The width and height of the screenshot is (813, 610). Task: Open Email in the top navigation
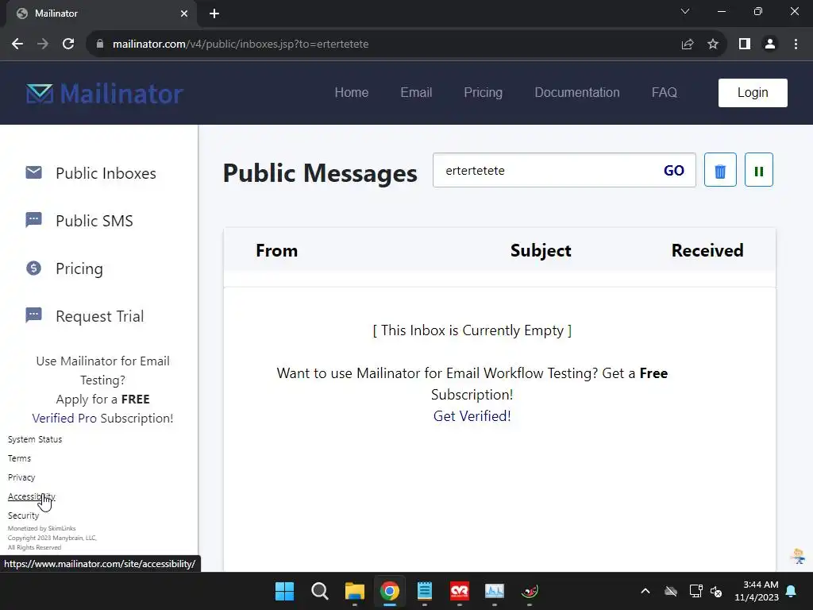[416, 92]
